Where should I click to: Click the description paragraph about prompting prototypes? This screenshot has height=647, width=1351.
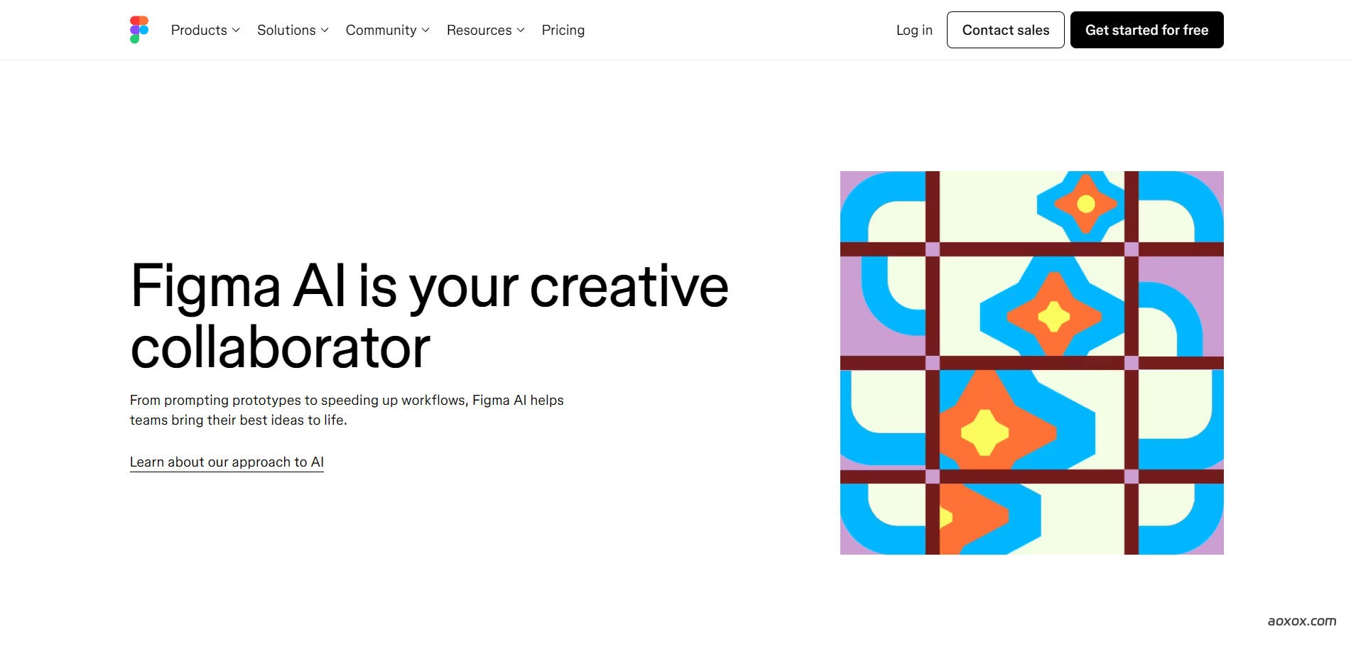(347, 411)
